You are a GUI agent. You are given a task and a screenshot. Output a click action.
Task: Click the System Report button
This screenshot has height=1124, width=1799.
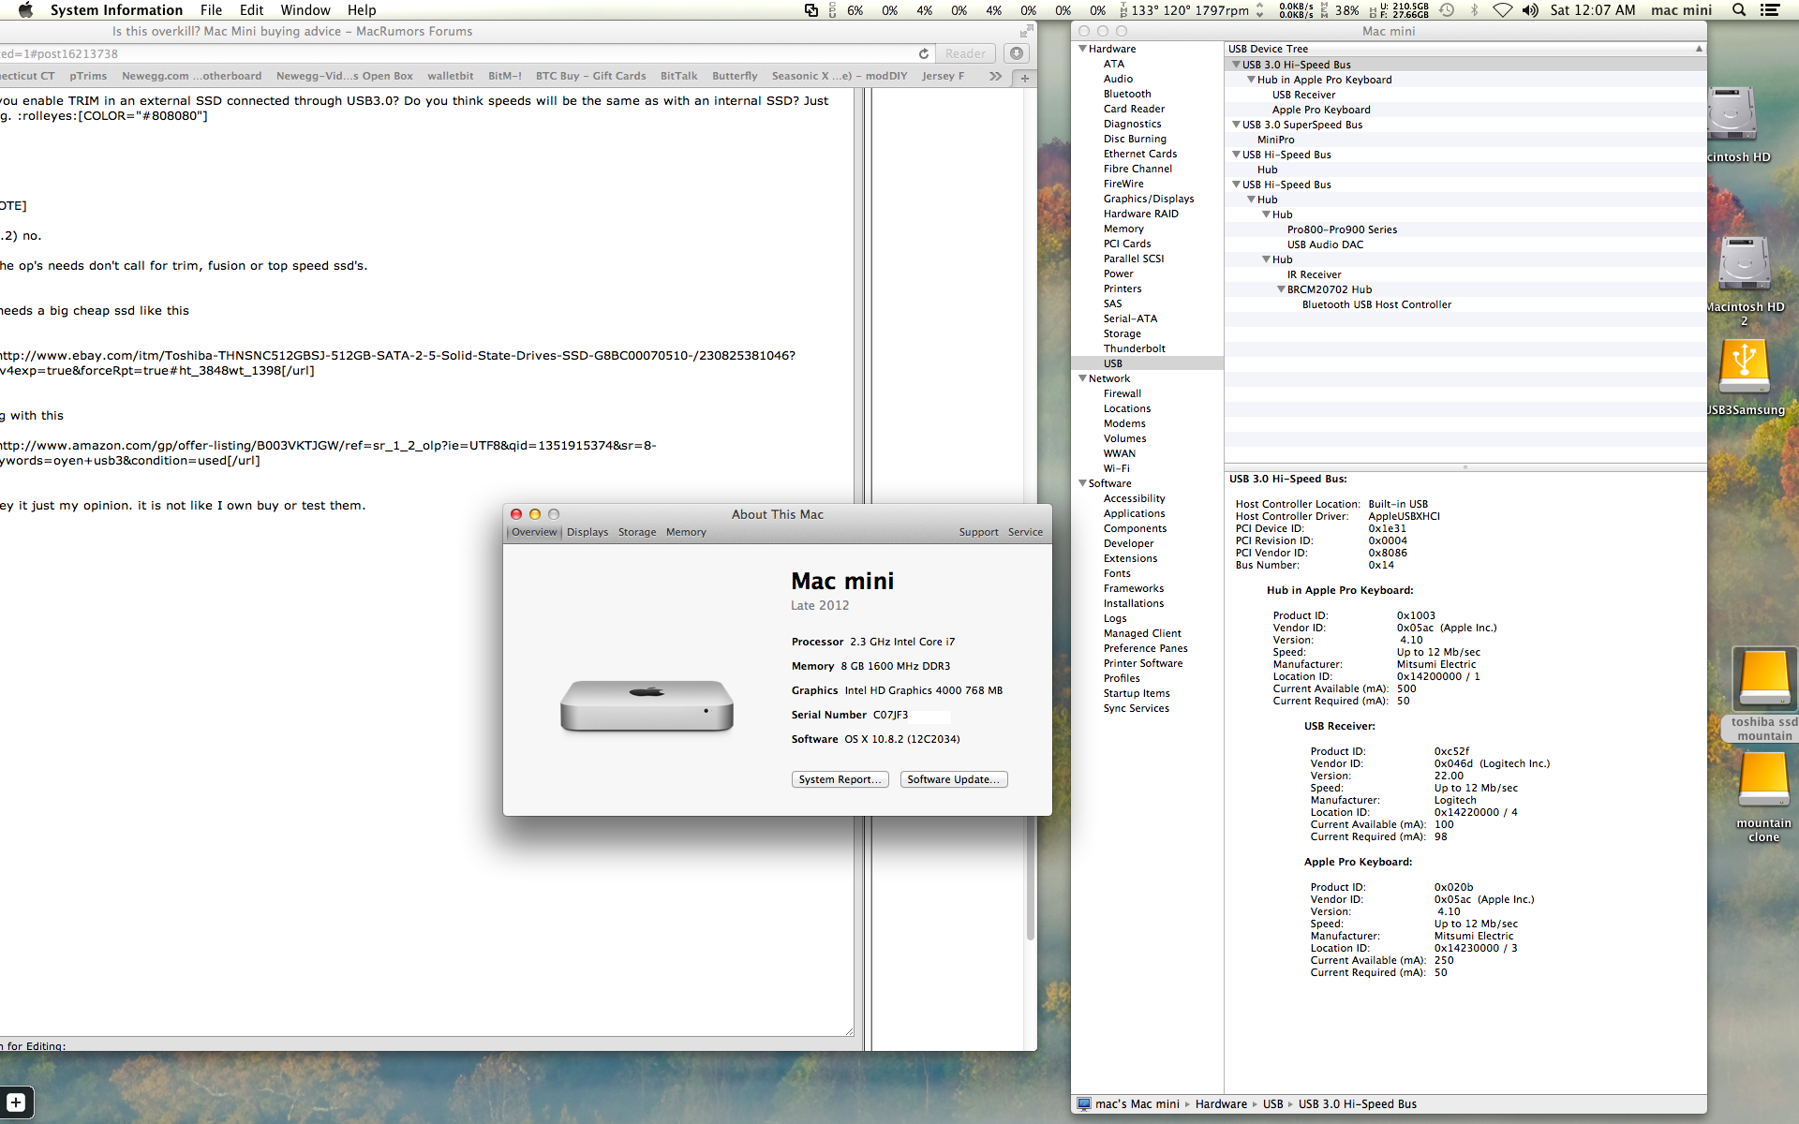point(840,779)
